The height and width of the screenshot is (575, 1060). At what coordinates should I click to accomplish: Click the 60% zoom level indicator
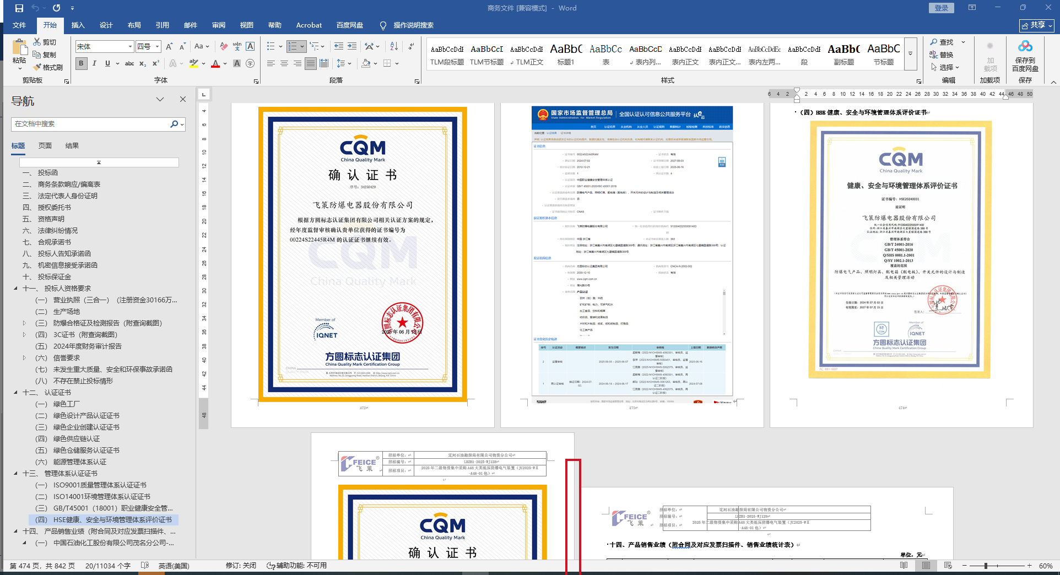1046,566
